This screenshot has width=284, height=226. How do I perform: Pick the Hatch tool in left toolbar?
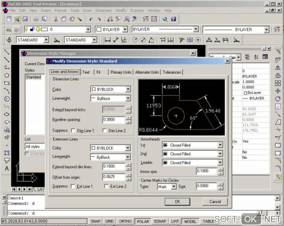[x=7, y=153]
